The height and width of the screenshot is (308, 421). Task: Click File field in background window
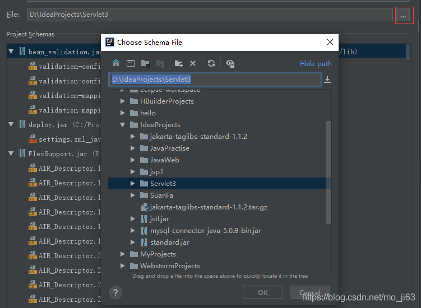pyautogui.click(x=210, y=15)
